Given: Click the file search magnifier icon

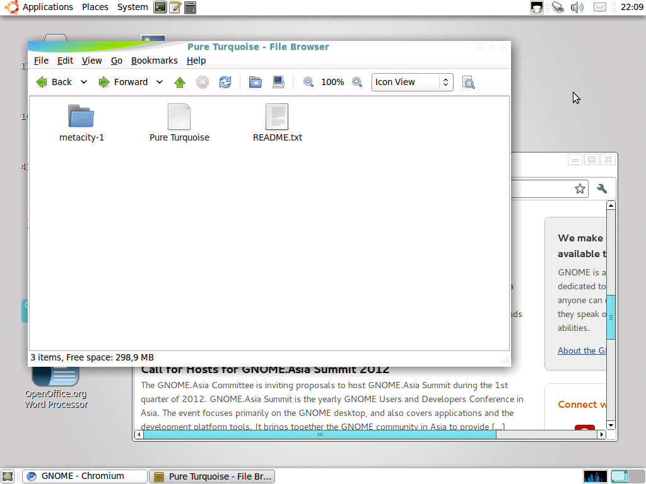Looking at the screenshot, I should coord(469,83).
